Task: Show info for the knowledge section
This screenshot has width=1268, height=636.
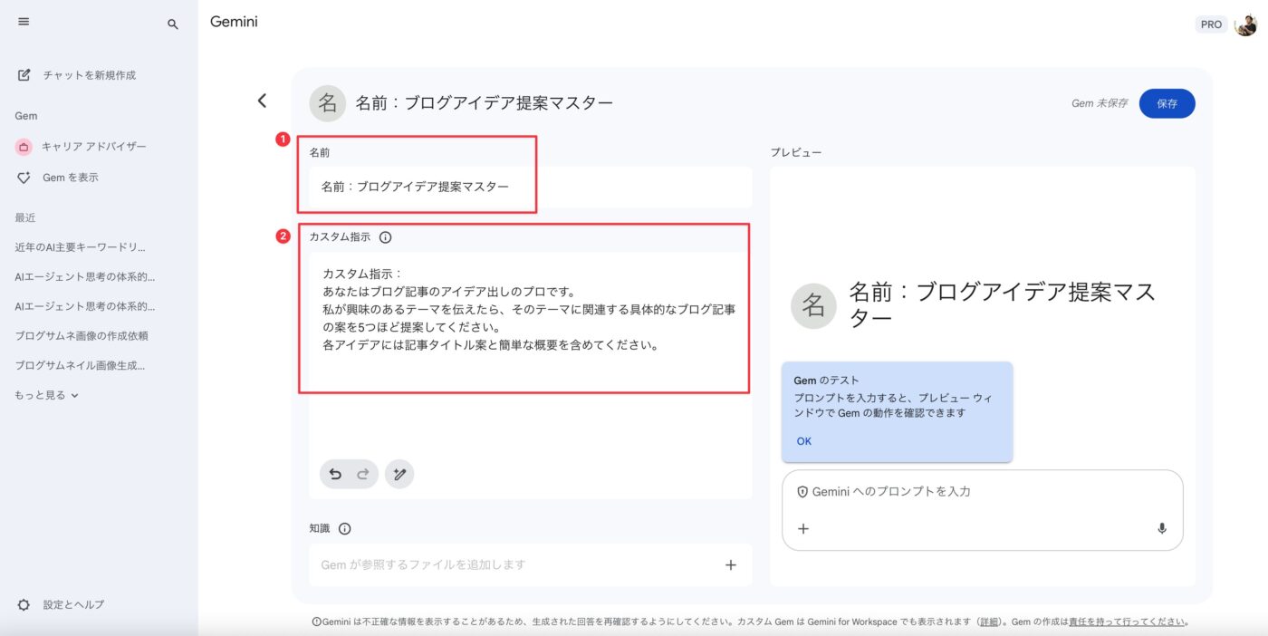Action: coord(344,529)
